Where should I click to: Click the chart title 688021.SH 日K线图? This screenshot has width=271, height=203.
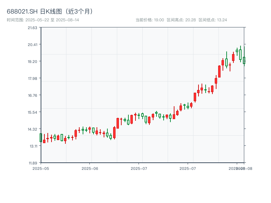coord(50,11)
